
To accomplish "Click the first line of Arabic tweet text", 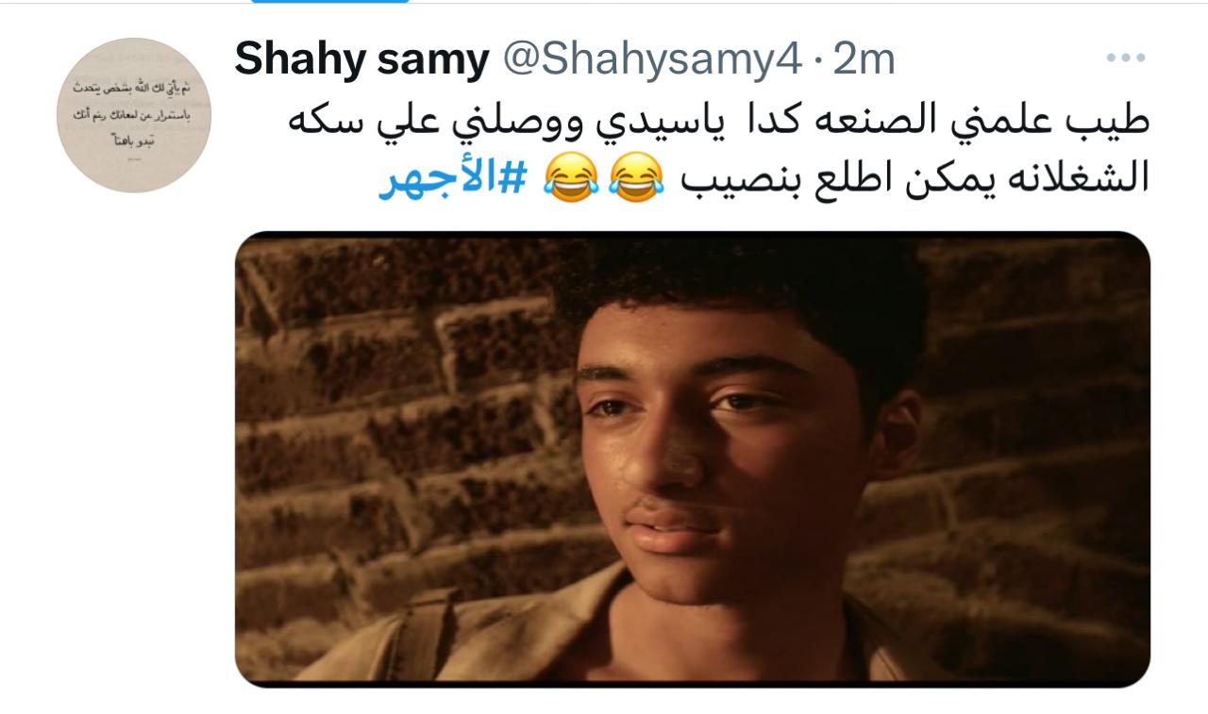I will coord(717,122).
